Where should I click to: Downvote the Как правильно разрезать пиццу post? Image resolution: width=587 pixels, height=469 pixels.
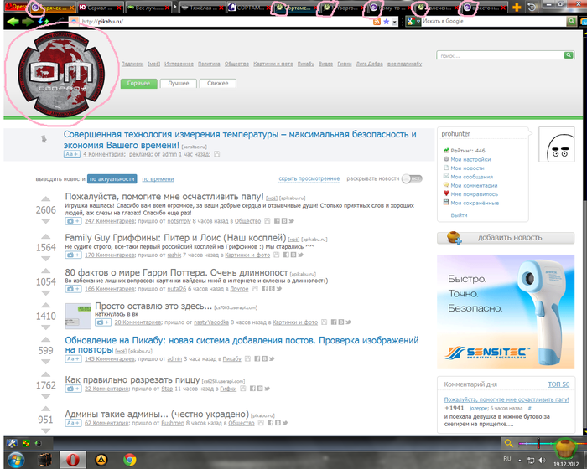pyautogui.click(x=45, y=396)
